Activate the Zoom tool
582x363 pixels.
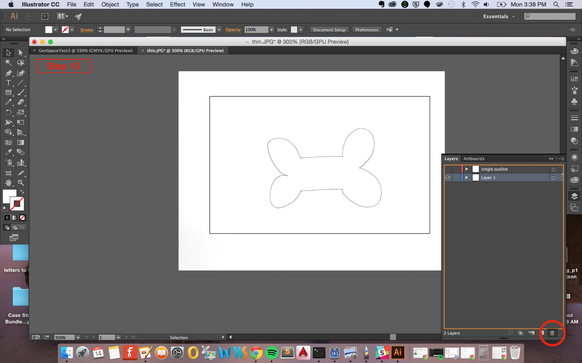21,183
